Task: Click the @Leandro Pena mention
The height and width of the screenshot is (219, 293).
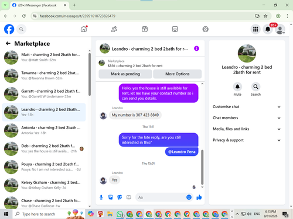Action: (182, 152)
